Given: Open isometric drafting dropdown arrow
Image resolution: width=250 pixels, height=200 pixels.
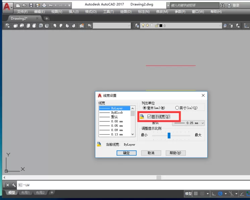Looking at the screenshot, I should 236,194.
